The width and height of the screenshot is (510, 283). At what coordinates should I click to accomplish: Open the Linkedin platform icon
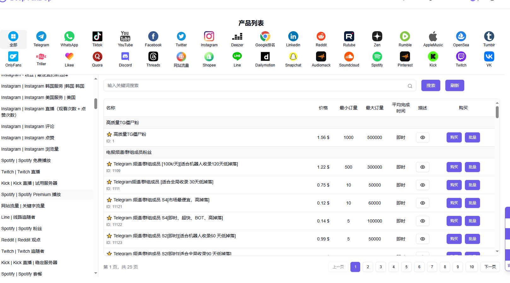tap(293, 36)
